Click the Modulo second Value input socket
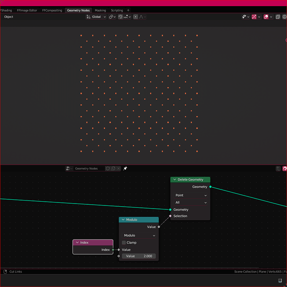The image size is (287, 287). (119, 256)
